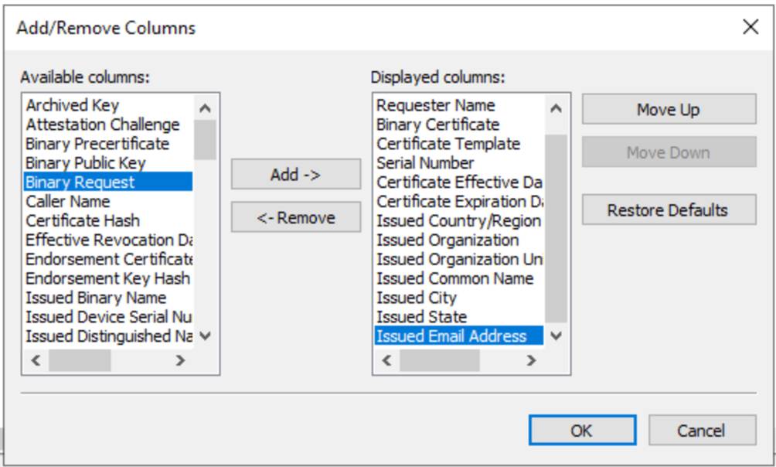The width and height of the screenshot is (776, 467).
Task: Cancel the Add/Remove Columns dialog
Action: click(x=701, y=431)
